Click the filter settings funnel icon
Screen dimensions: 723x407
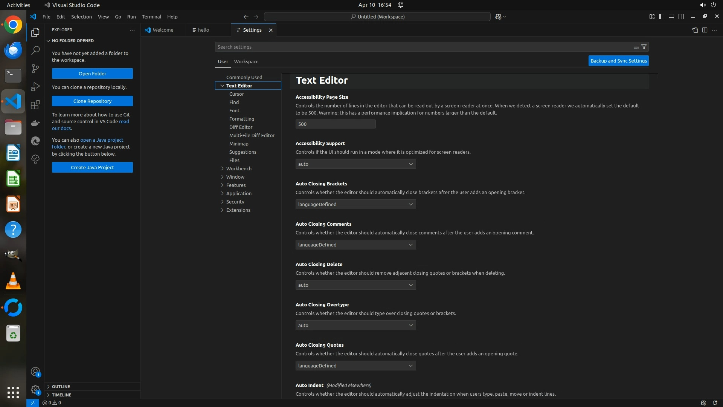pyautogui.click(x=644, y=47)
